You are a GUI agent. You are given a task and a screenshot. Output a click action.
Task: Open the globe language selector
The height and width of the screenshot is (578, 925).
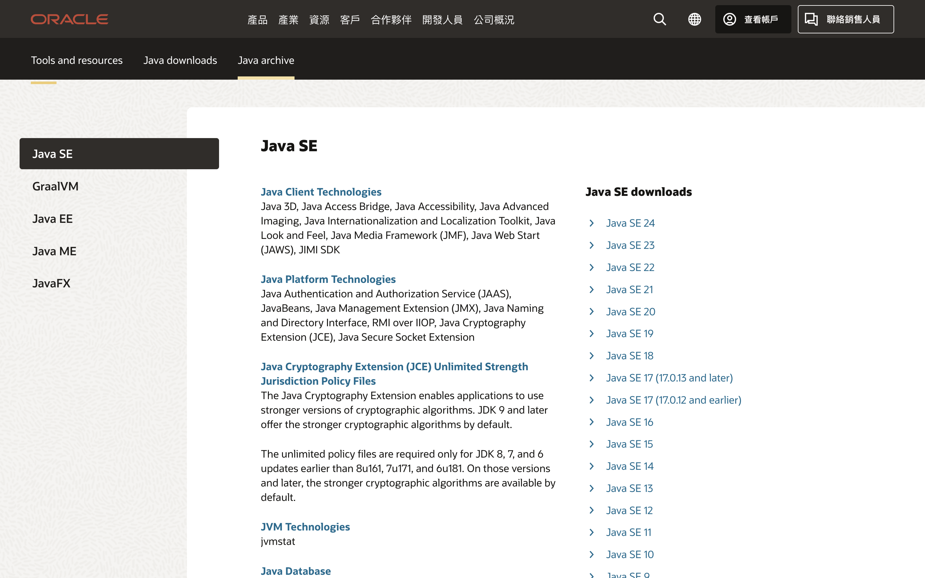pyautogui.click(x=694, y=19)
